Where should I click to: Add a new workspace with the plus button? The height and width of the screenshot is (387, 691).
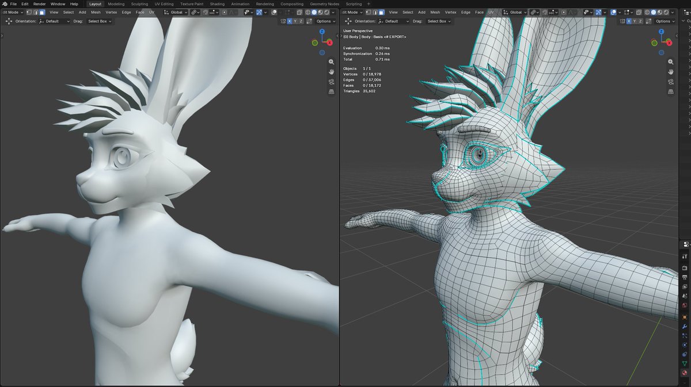(x=369, y=3)
